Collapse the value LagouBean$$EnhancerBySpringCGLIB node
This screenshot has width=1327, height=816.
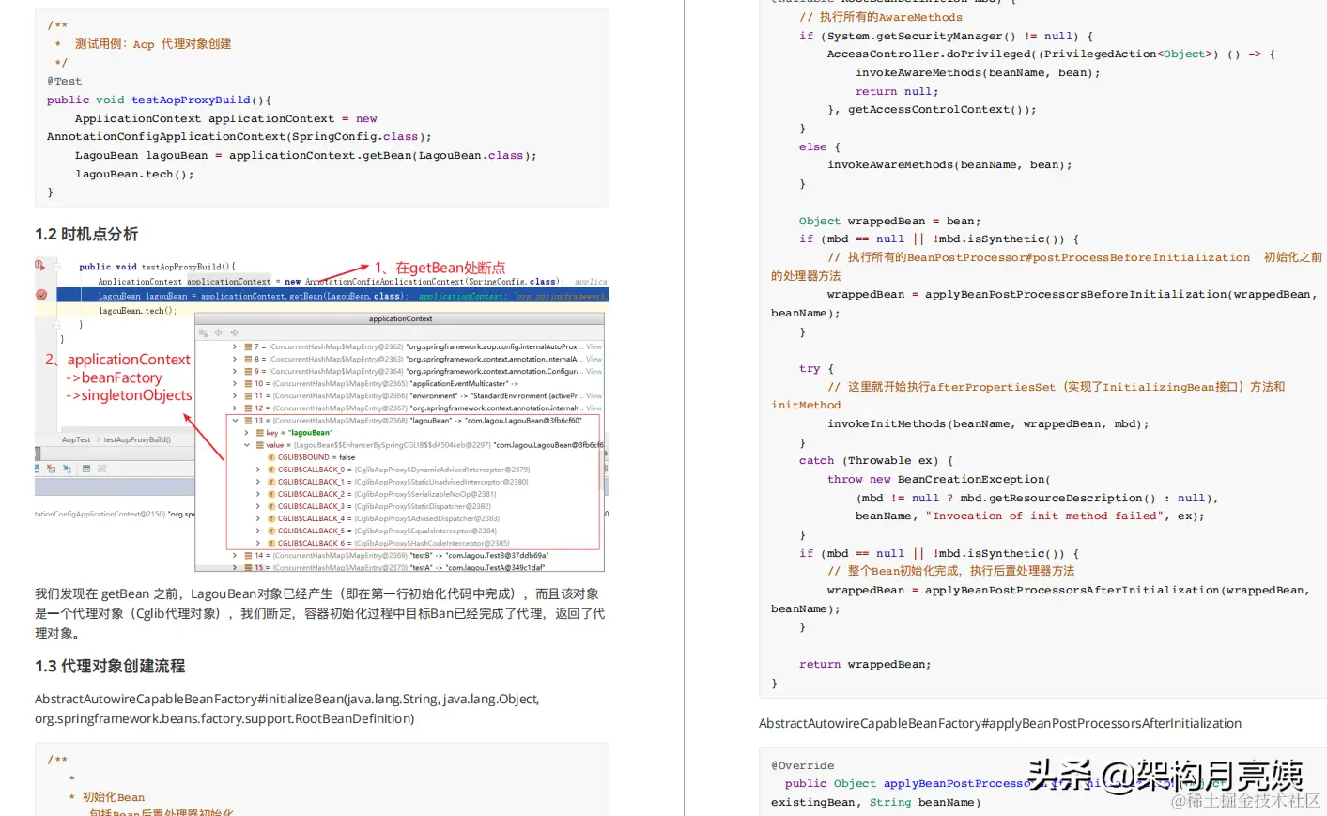point(247,445)
